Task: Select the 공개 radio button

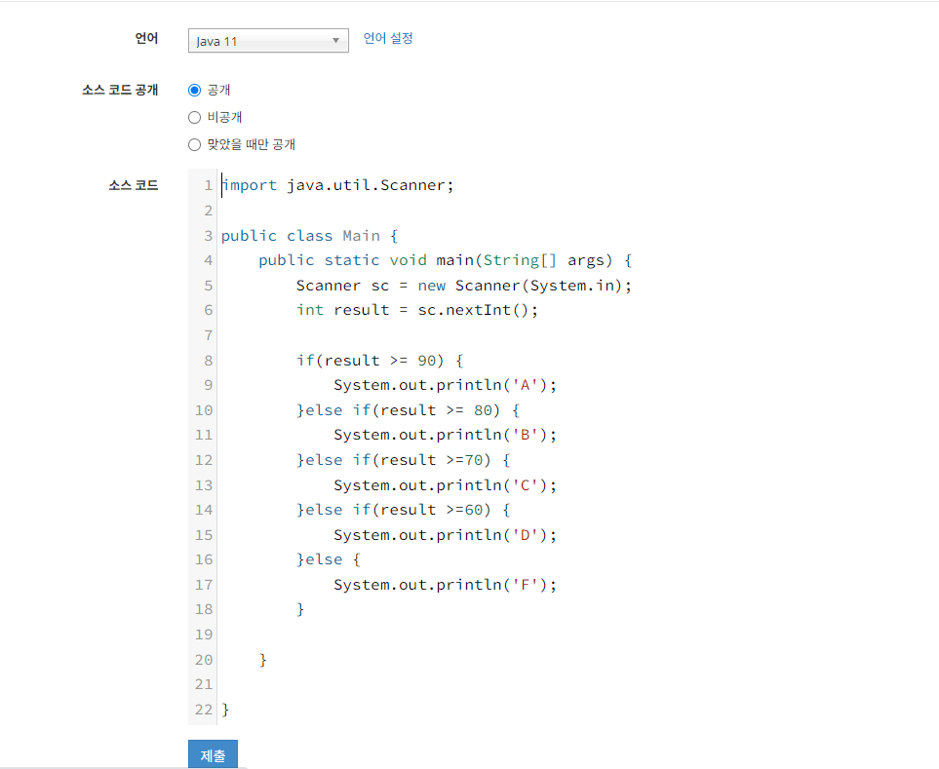Action: (x=194, y=91)
